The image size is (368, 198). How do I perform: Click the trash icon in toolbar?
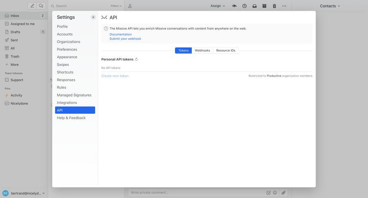tap(274, 6)
